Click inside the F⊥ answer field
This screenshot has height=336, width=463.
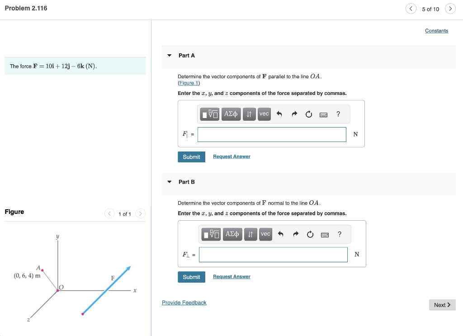click(273, 255)
